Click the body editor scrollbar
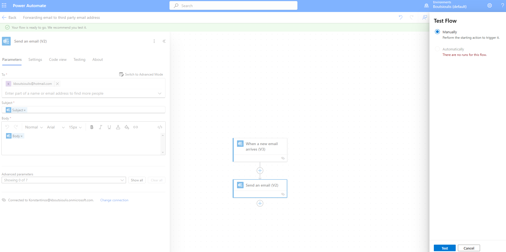506x252 pixels. tap(163, 144)
